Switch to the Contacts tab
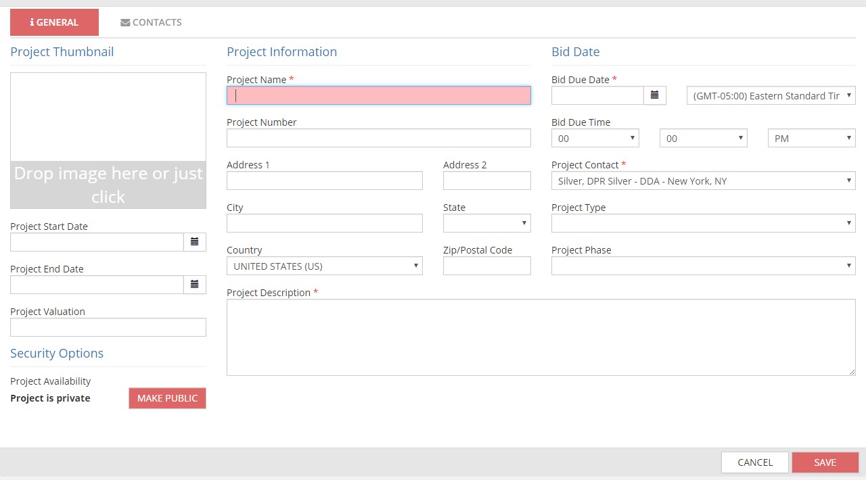The height and width of the screenshot is (480, 866). [x=151, y=22]
